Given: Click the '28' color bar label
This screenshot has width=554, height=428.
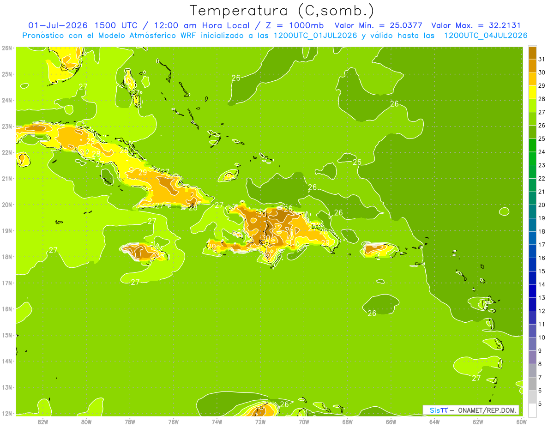Looking at the screenshot, I should tap(542, 98).
